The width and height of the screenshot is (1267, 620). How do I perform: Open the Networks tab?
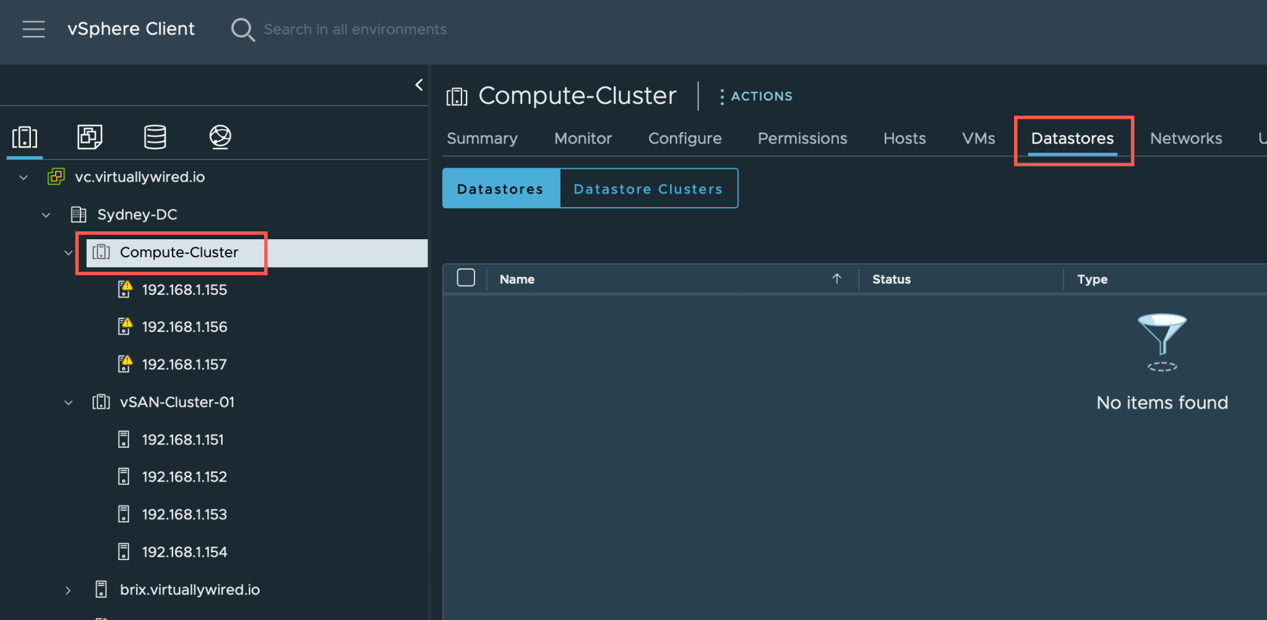coord(1186,138)
